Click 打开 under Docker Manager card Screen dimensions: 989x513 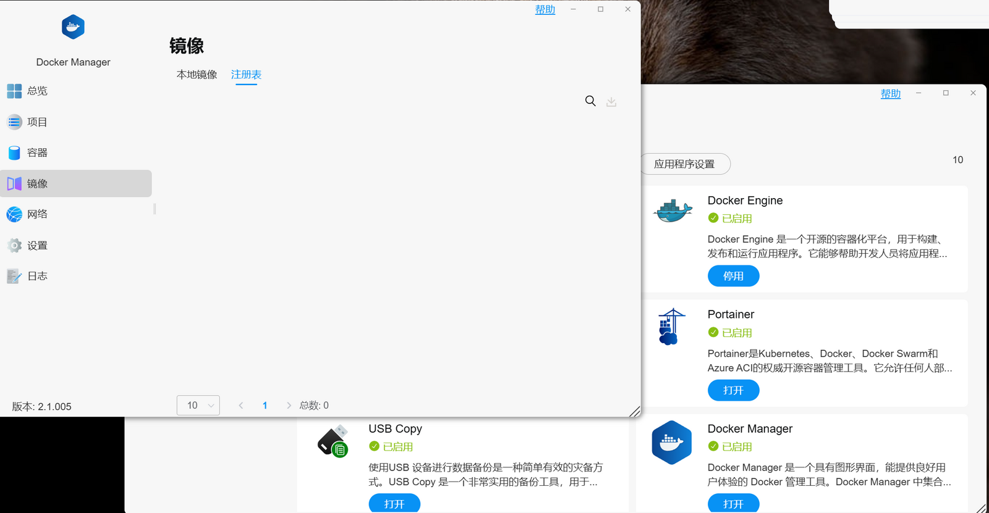point(734,504)
